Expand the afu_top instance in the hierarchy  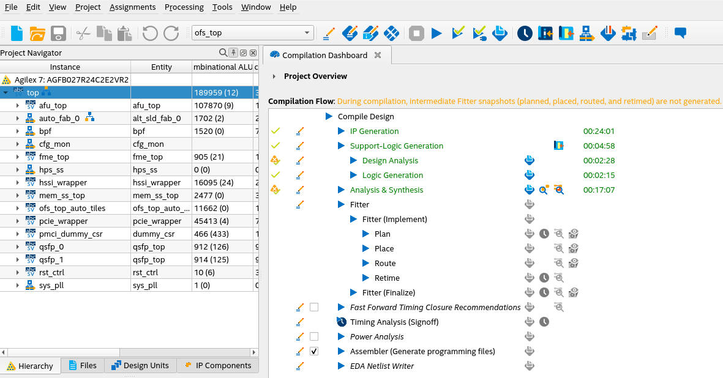tap(18, 105)
